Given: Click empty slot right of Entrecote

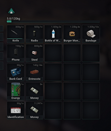Looking at the screenshot, I should click(x=53, y=72).
